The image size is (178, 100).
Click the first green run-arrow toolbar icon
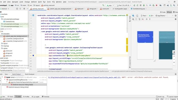[x=134, y=5]
